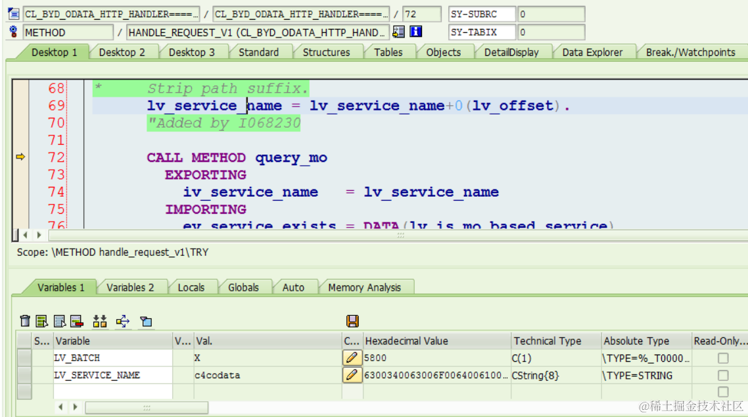
Task: Click the gear icon beside the METHOD field
Action: pos(13,32)
